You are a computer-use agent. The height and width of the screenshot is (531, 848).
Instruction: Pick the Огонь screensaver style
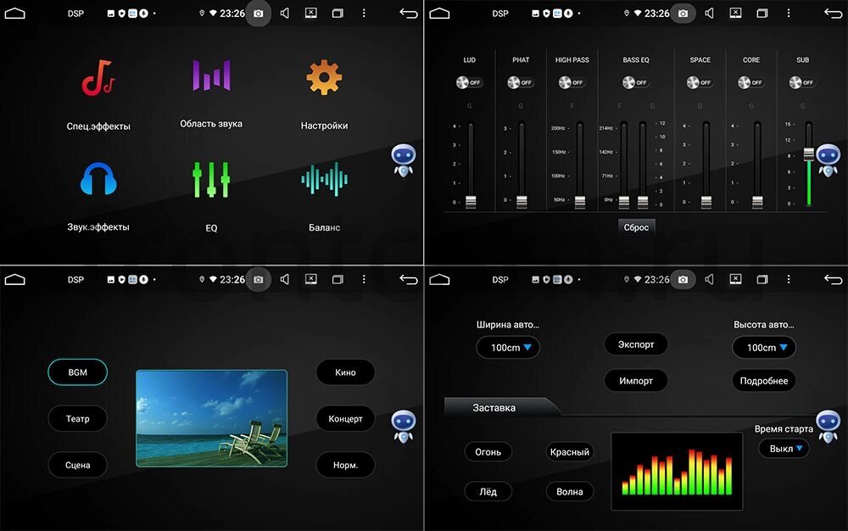click(488, 452)
